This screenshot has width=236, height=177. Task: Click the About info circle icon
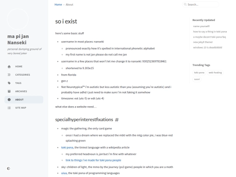[x=9, y=100]
